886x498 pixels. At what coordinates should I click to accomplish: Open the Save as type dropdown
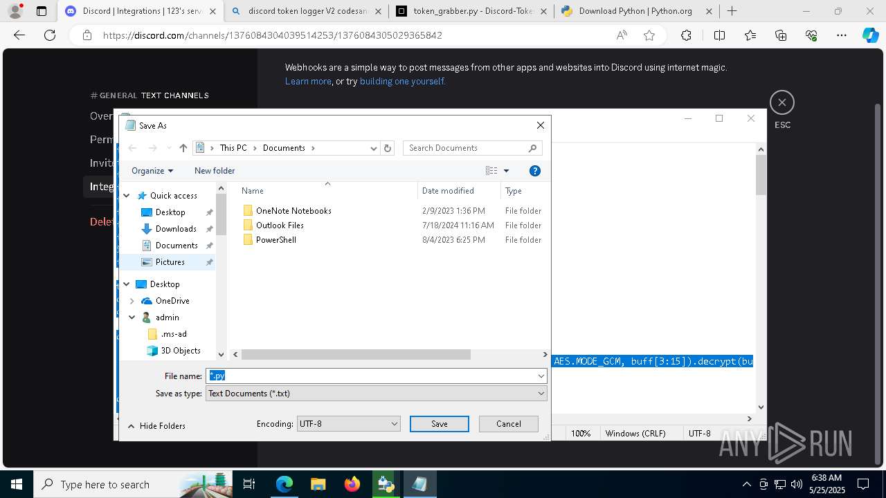pos(541,394)
